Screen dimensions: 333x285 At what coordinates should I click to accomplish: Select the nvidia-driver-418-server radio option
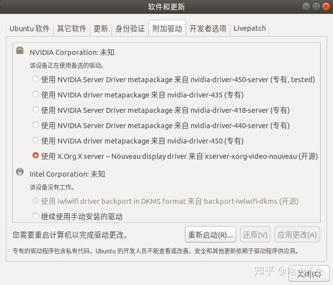36,109
